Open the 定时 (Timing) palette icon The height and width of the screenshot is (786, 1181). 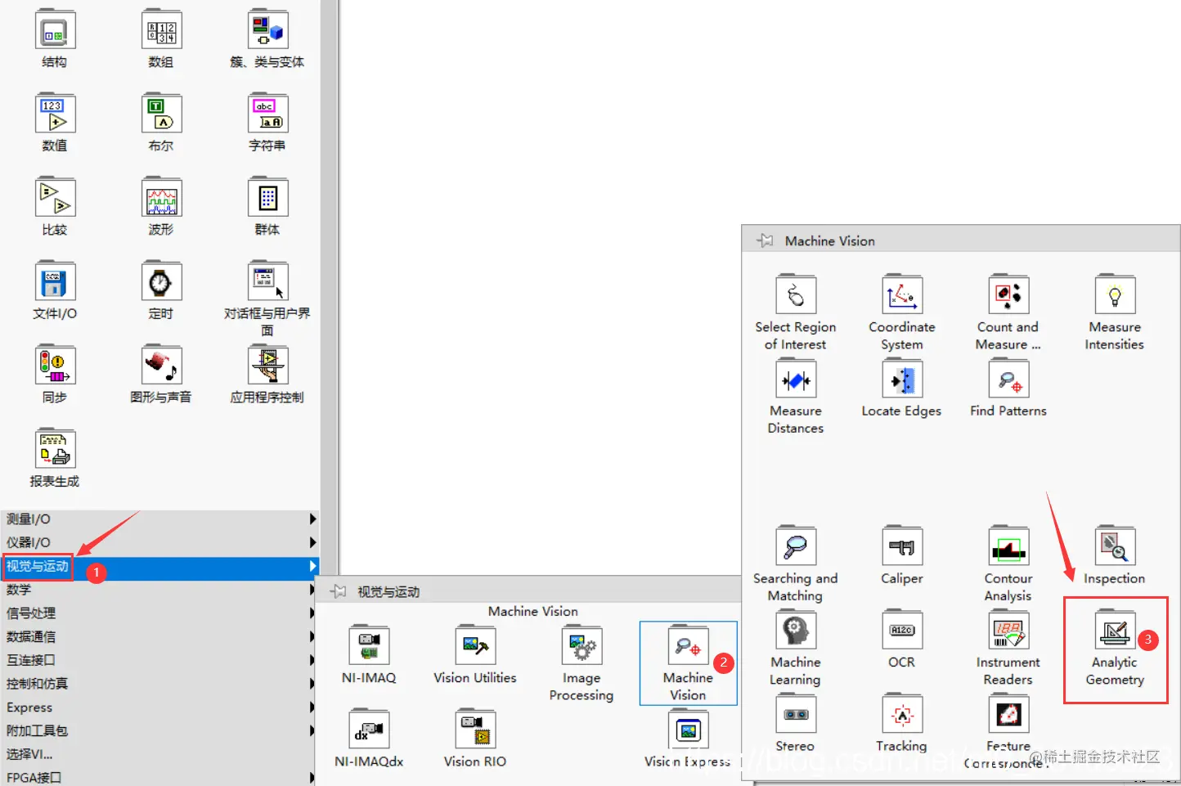(x=161, y=282)
